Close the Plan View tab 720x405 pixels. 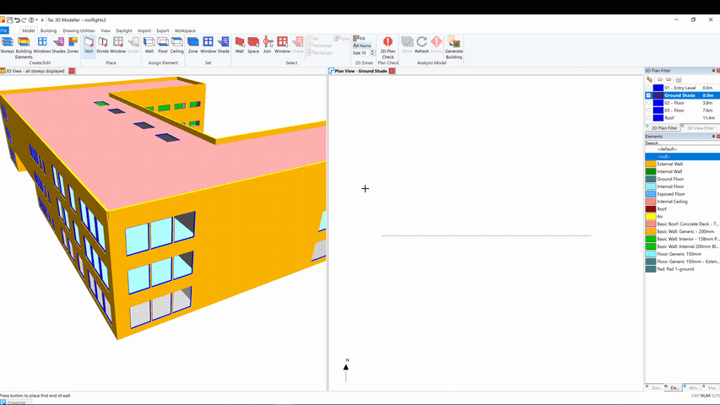pyautogui.click(x=392, y=71)
